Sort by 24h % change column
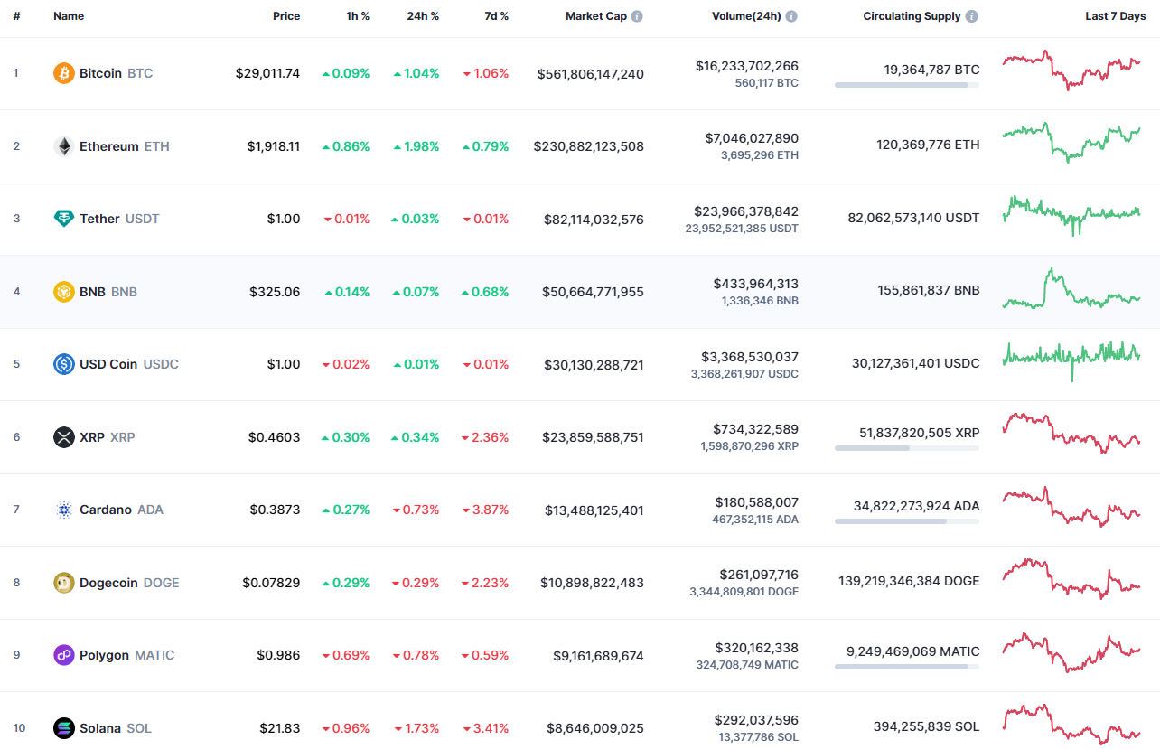This screenshot has width=1160, height=749. tap(423, 15)
